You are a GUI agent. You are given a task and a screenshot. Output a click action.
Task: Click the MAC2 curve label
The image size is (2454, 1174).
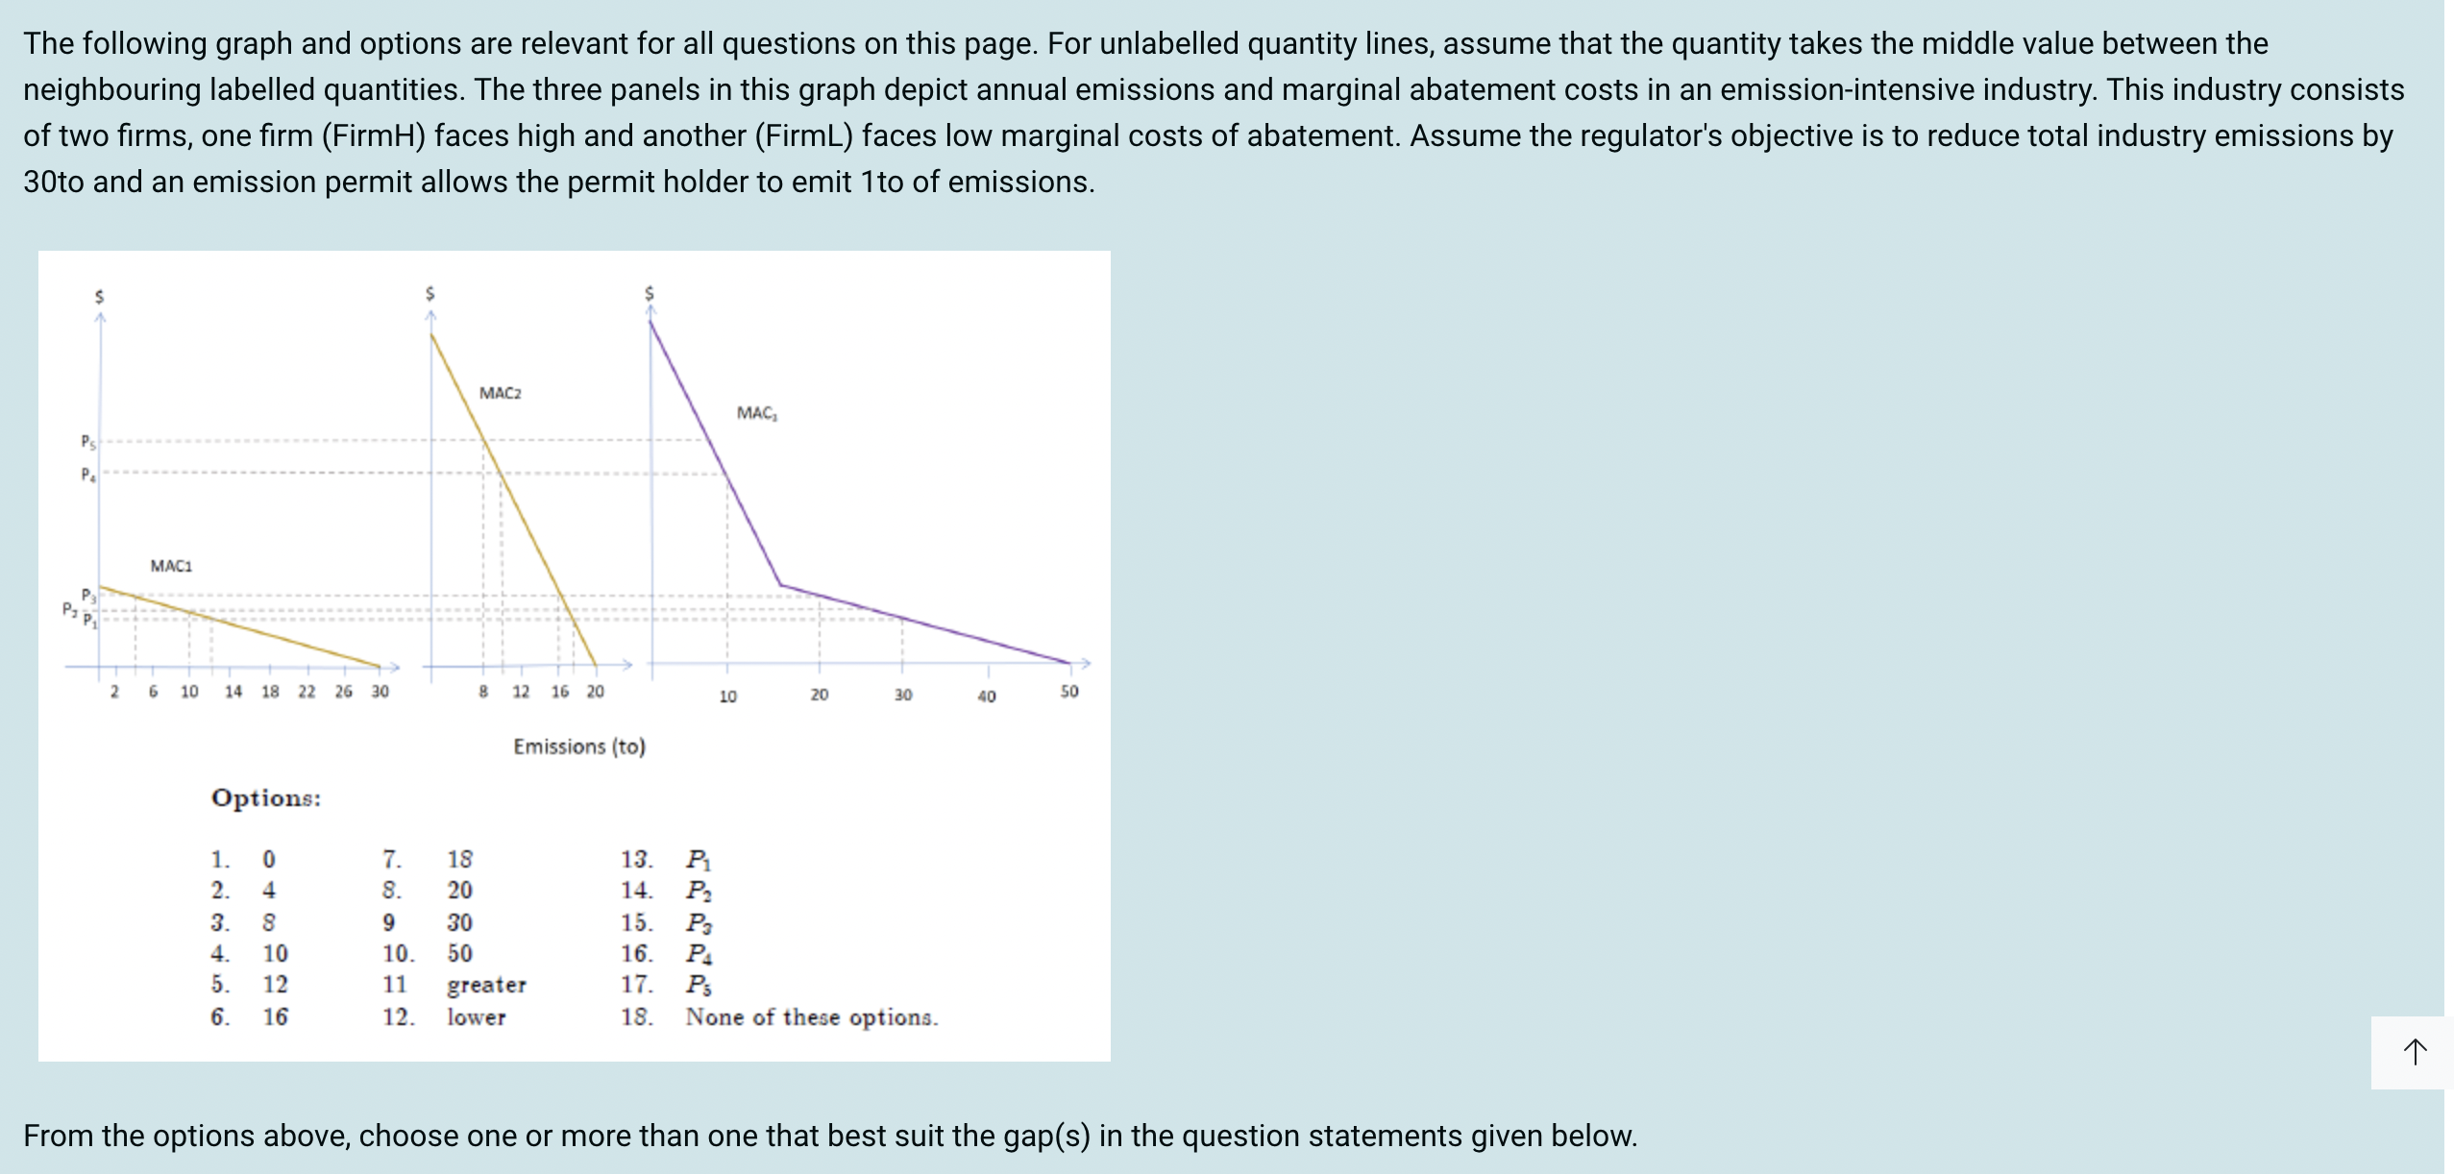click(x=500, y=393)
